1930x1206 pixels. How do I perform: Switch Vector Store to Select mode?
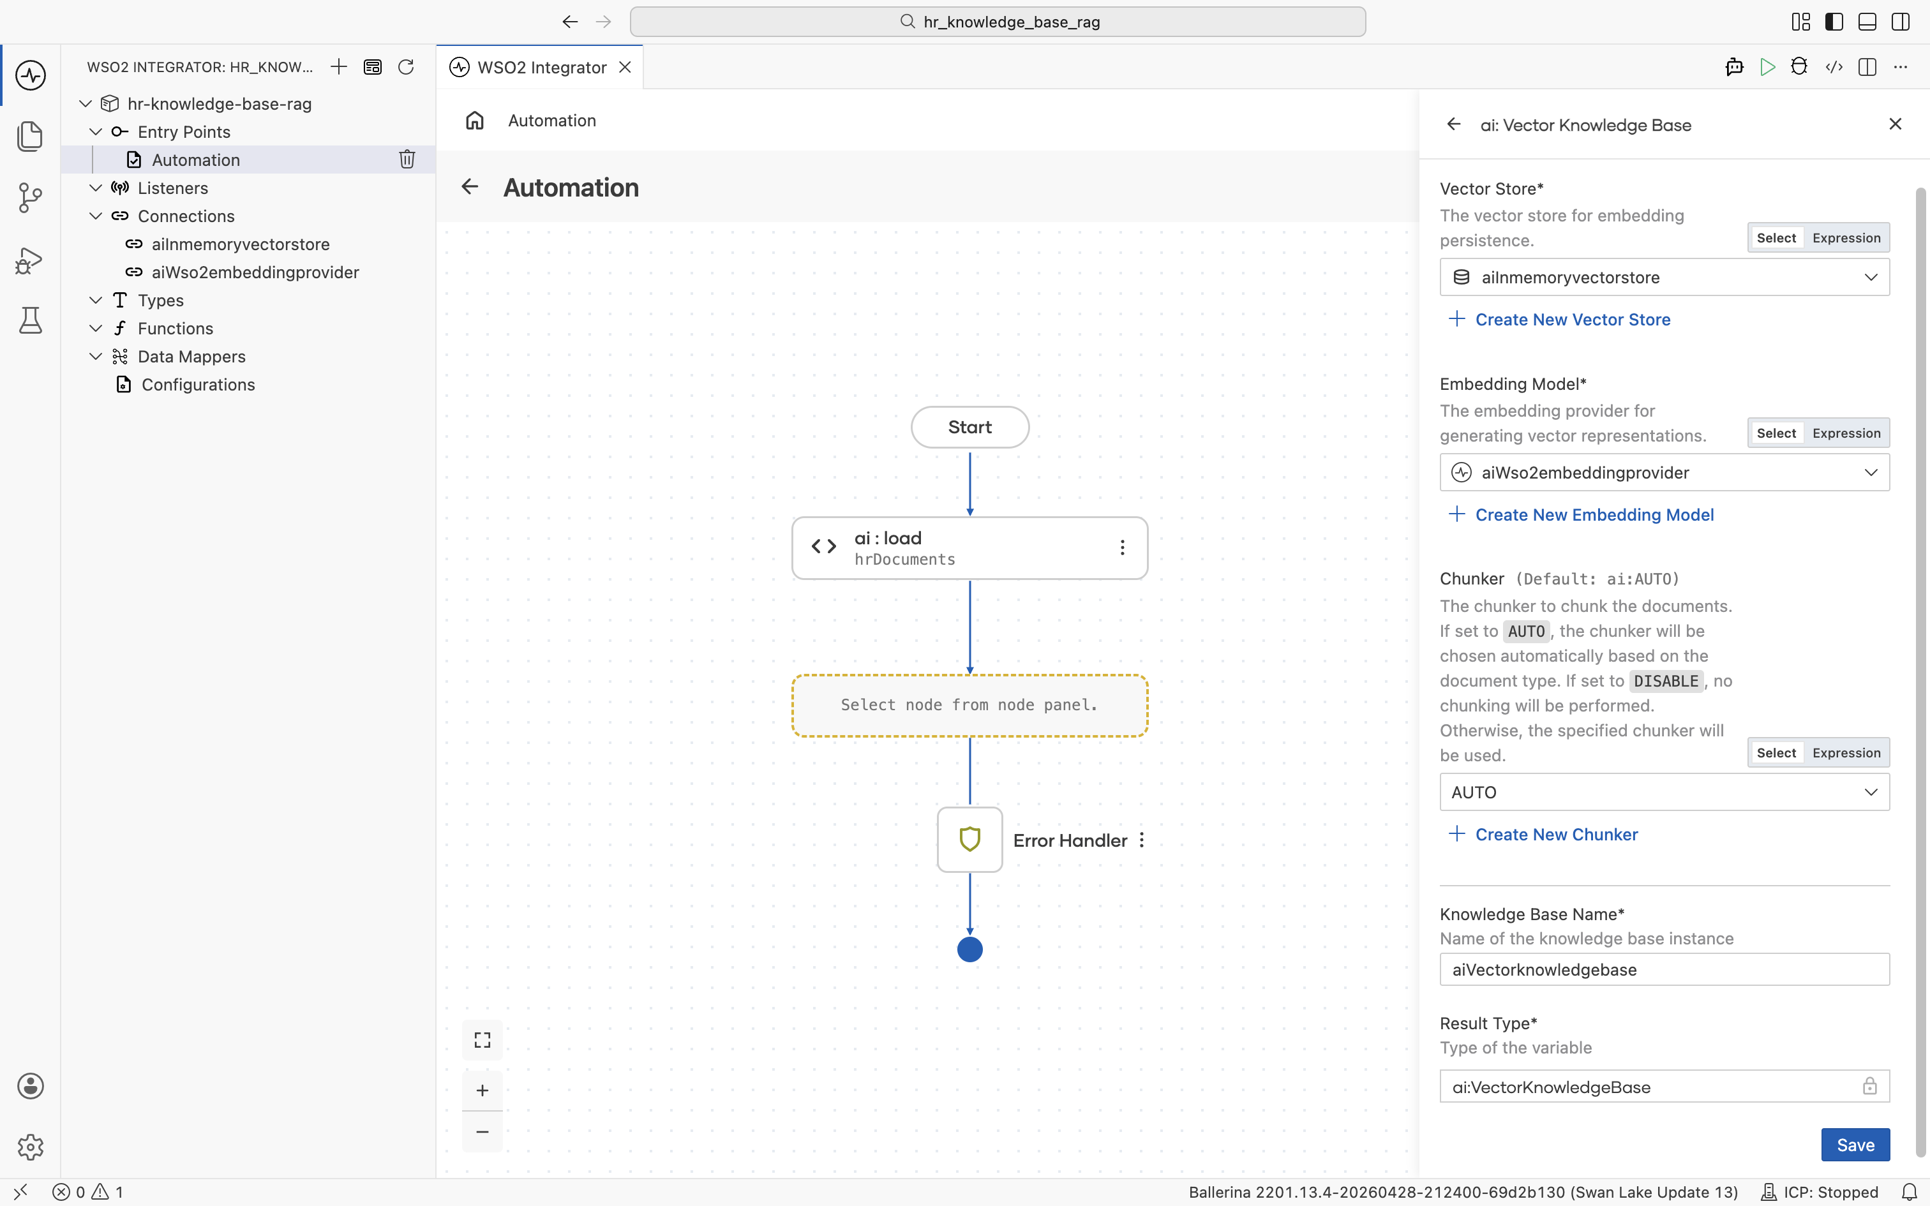coord(1776,237)
